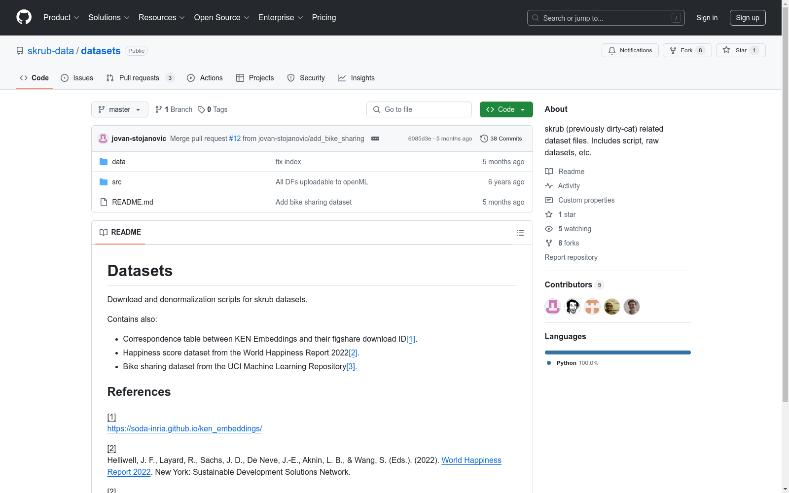Switch to the Security tab
This screenshot has height=493, width=789.
pos(306,78)
